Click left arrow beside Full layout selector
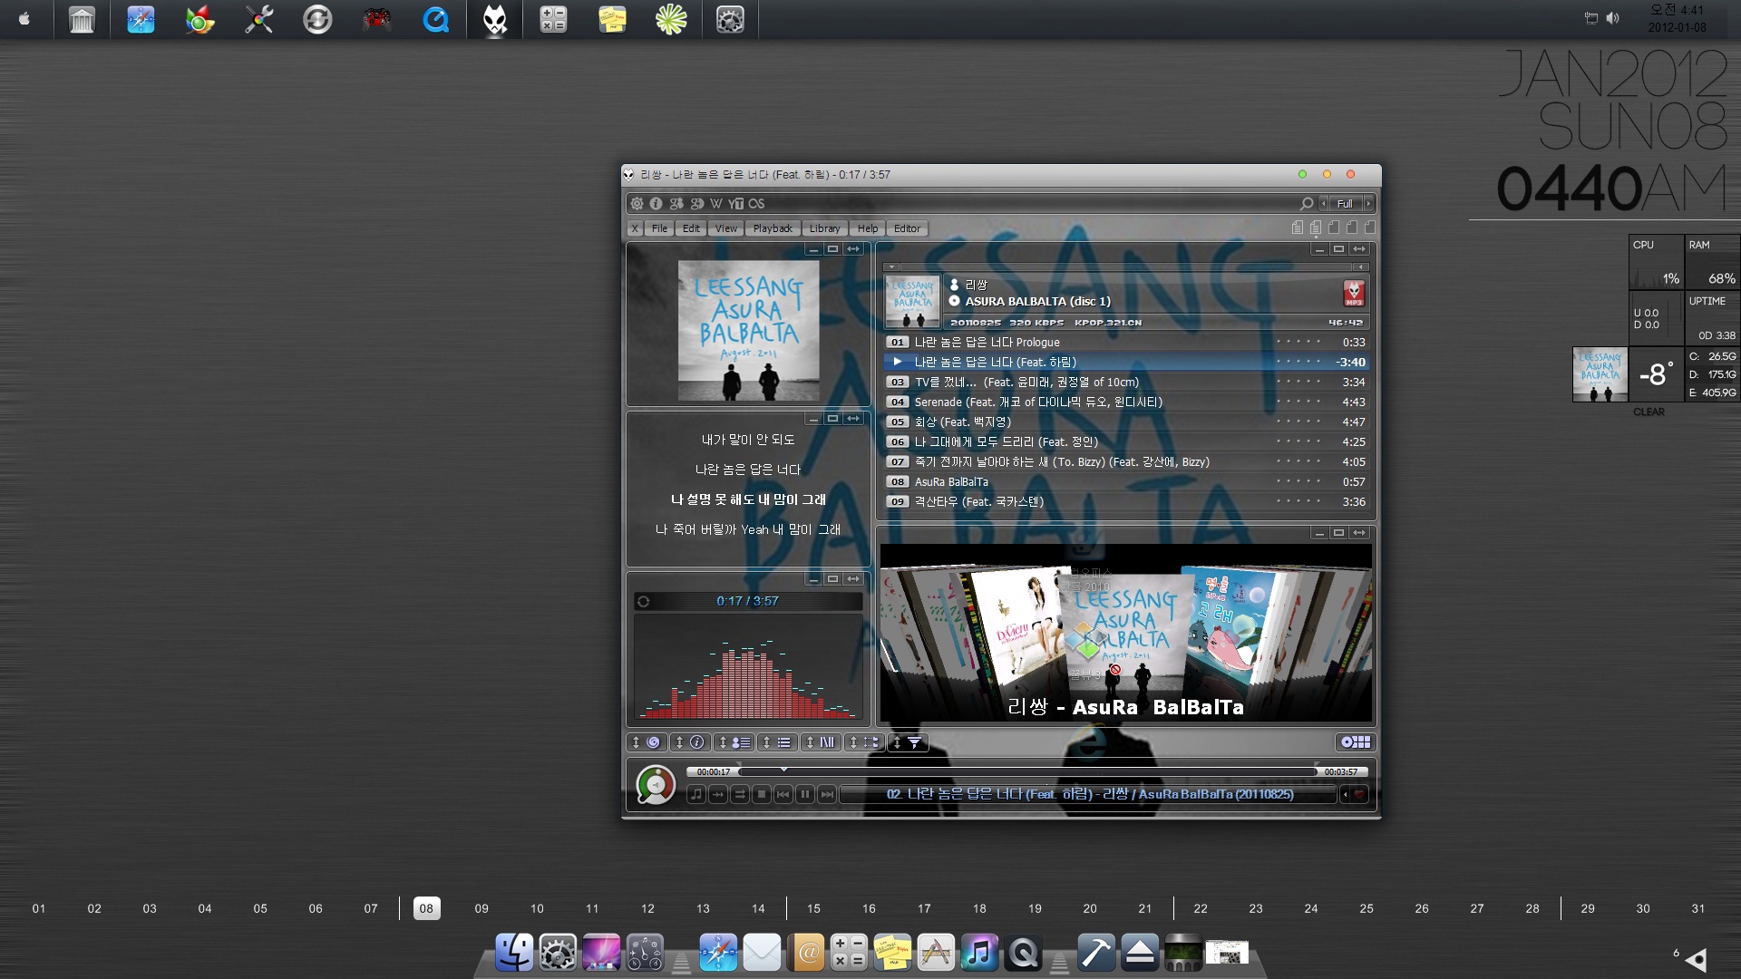This screenshot has width=1741, height=979. point(1323,204)
